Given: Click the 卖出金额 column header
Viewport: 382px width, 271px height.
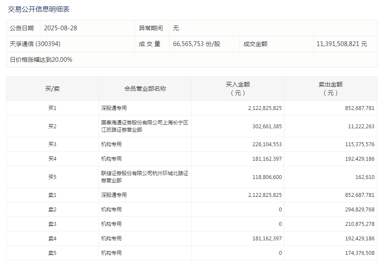Looking at the screenshot, I should point(331,89).
